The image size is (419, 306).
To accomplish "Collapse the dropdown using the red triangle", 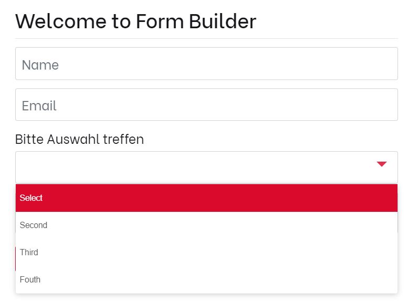I will coord(382,164).
